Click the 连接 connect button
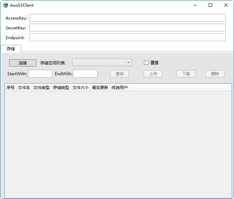This screenshot has height=199, width=234. click(22, 63)
